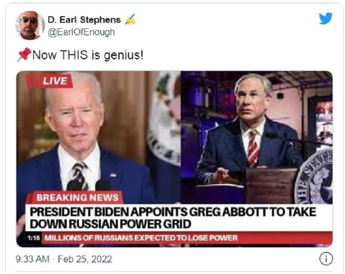Click the Feb 25, 2022 date
Screen dimensions: 345x274
pos(85,259)
